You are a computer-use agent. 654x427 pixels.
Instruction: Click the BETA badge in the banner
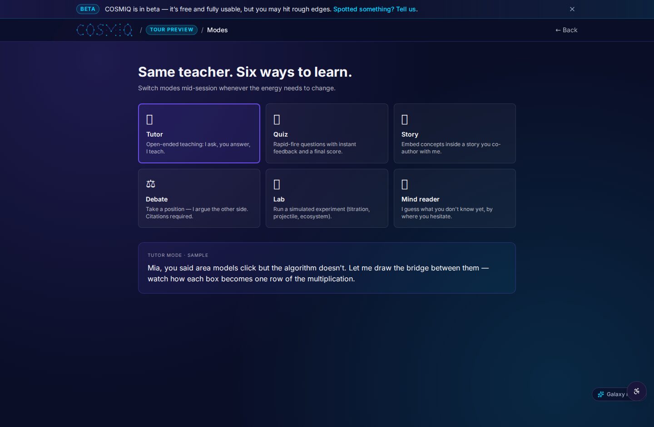click(88, 9)
